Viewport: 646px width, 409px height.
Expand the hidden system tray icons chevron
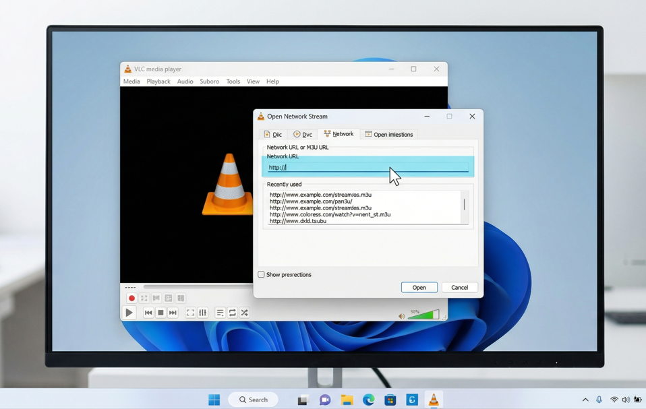(585, 400)
